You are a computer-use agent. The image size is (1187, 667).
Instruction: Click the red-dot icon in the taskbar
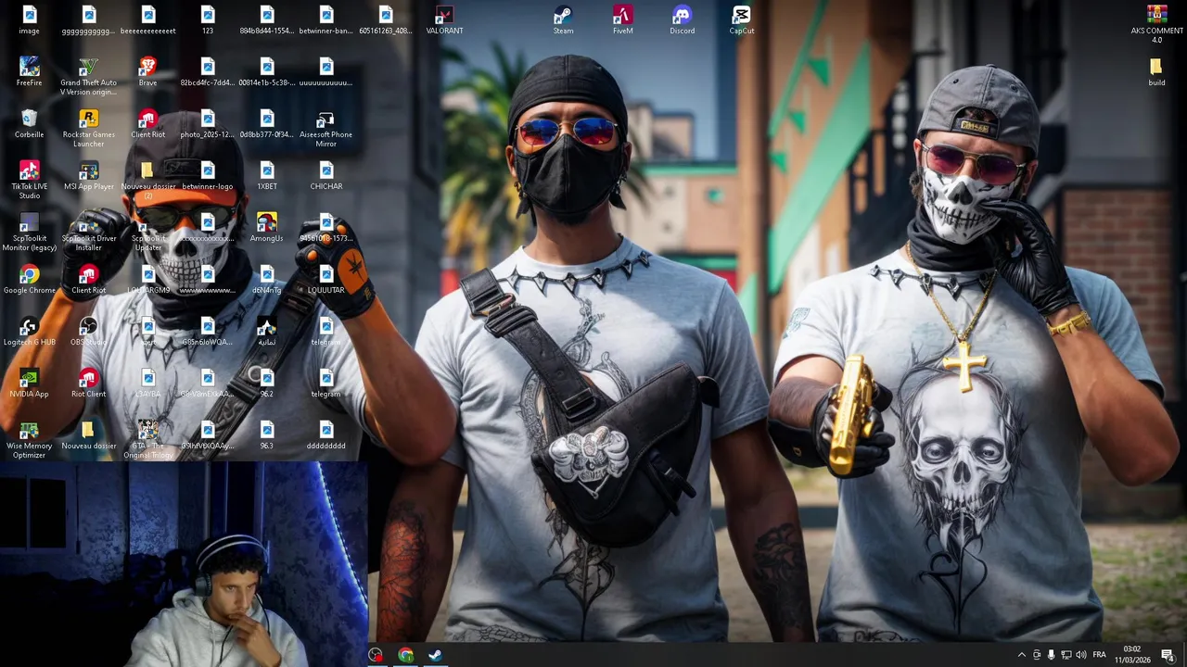[376, 655]
